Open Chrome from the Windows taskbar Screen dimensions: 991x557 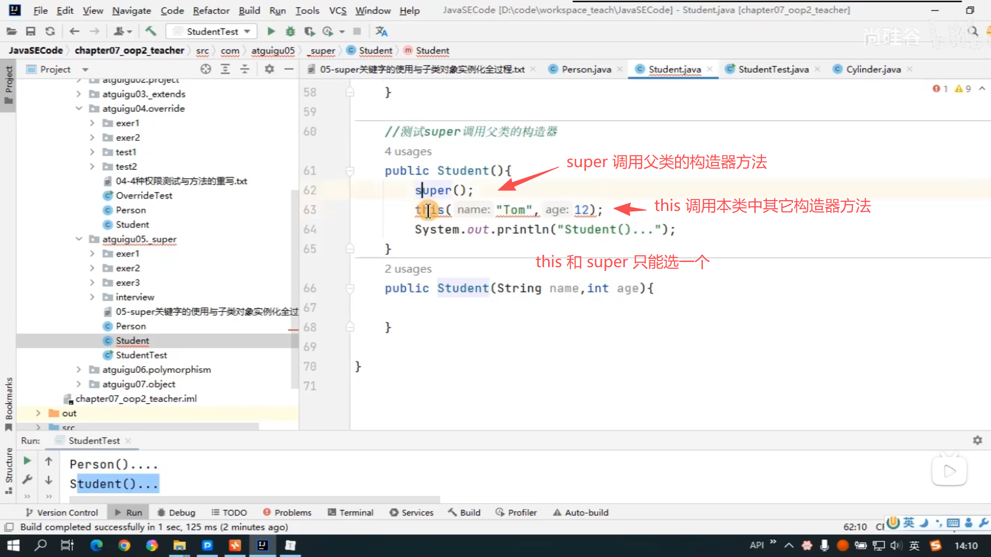[124, 545]
